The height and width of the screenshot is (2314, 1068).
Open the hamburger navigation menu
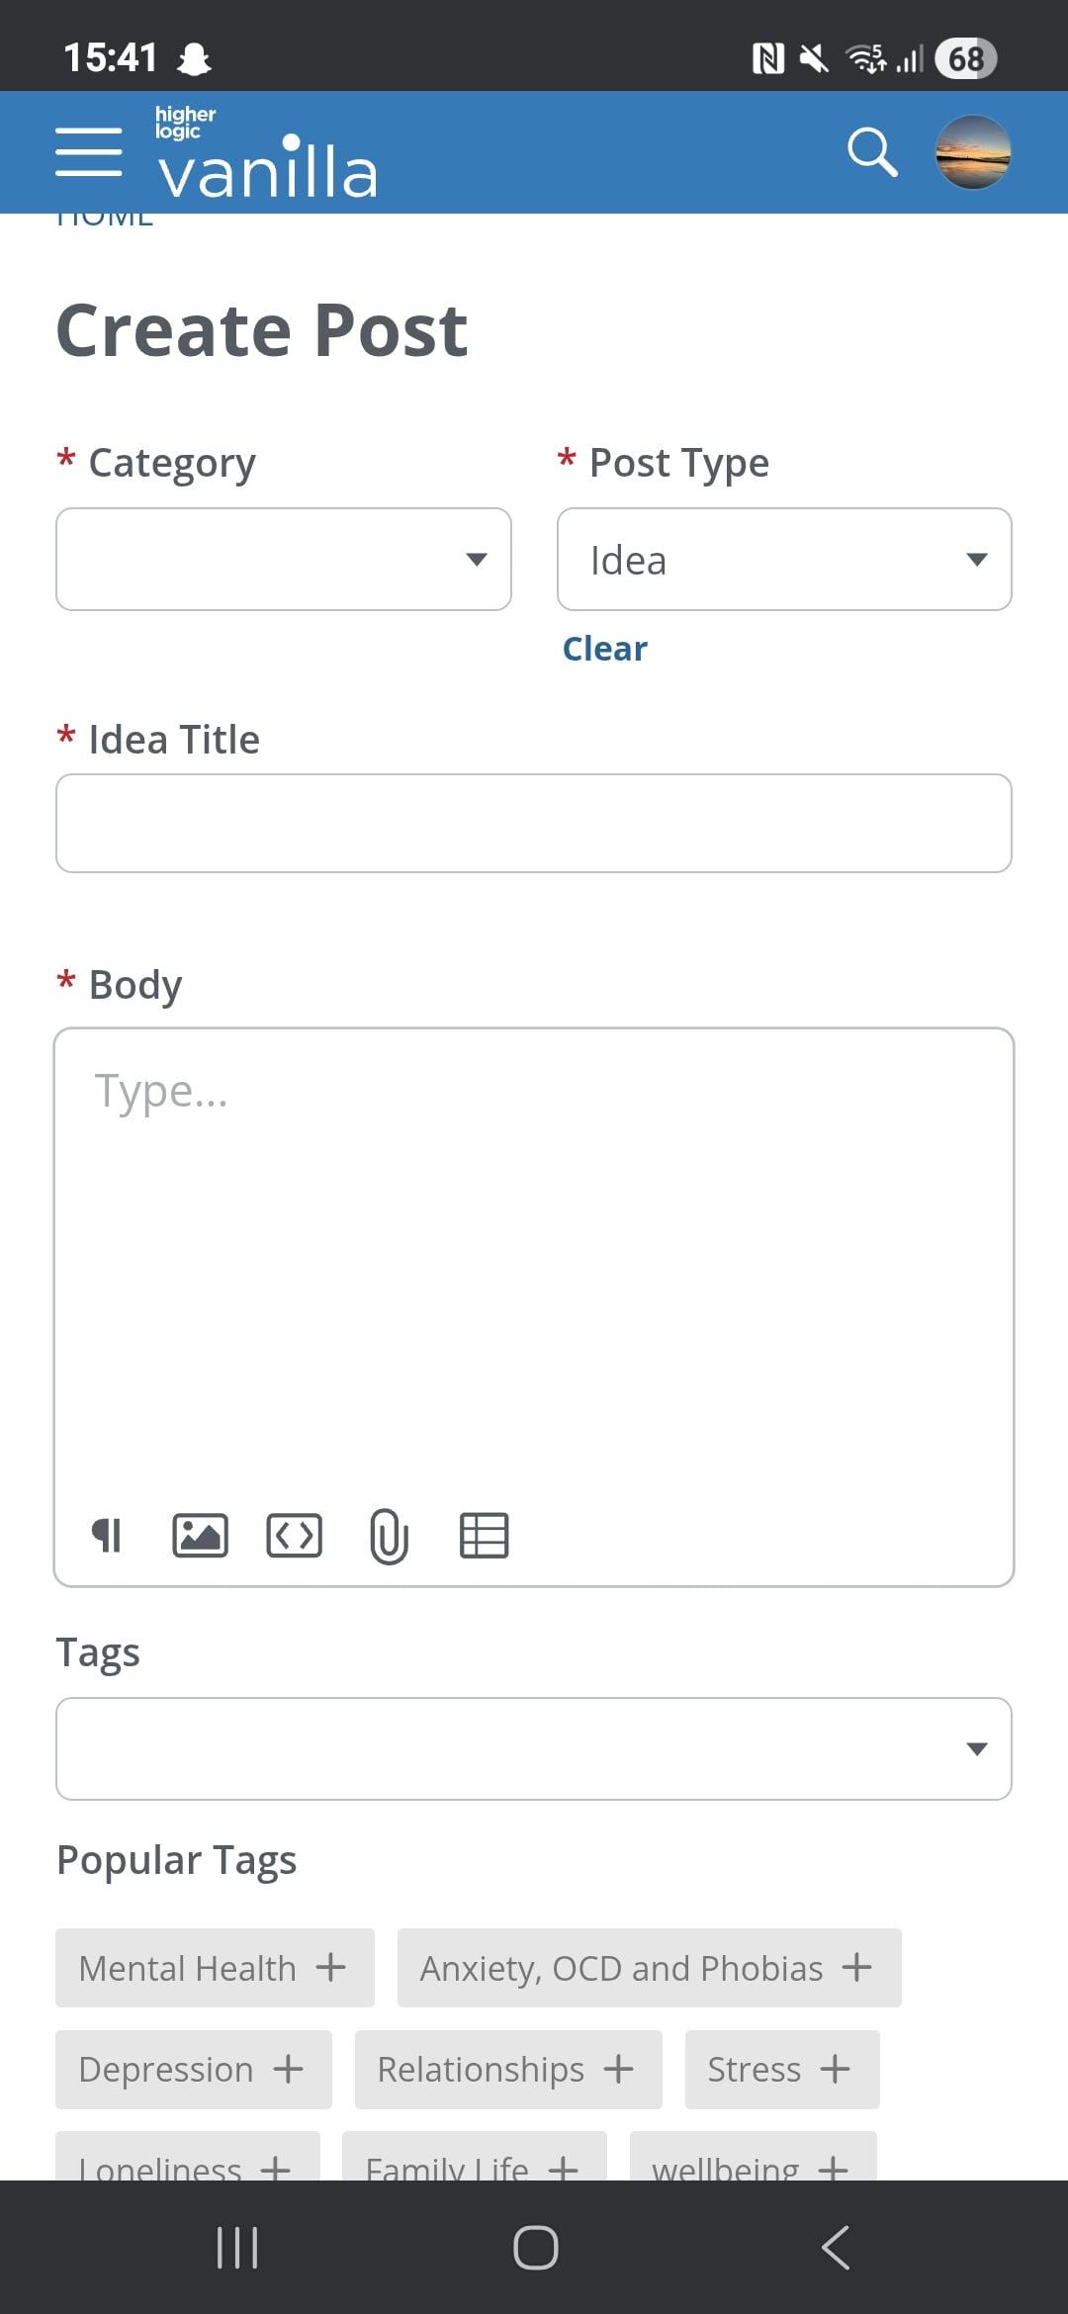pyautogui.click(x=89, y=152)
